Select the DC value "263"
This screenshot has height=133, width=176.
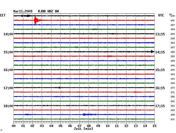[173, 106]
